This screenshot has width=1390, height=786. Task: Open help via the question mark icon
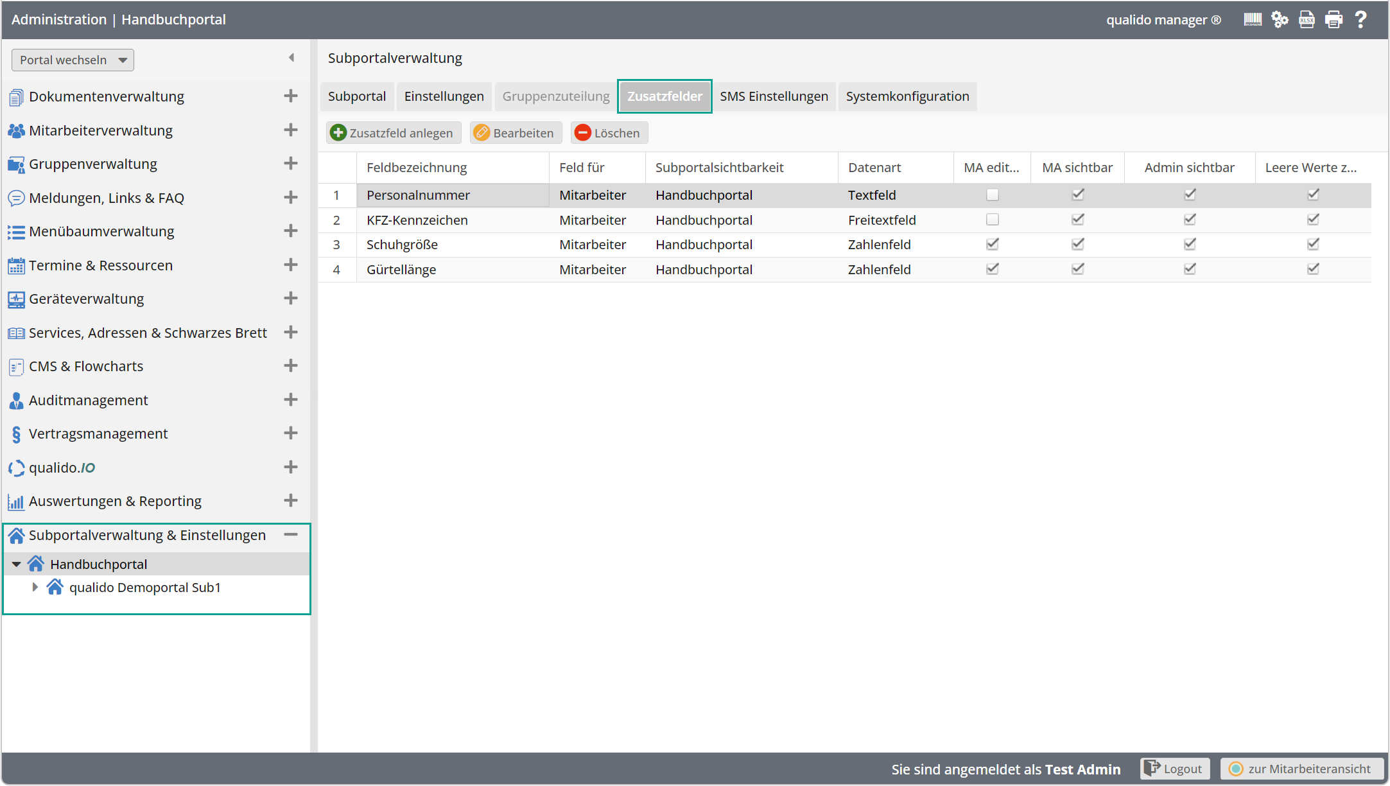point(1360,20)
